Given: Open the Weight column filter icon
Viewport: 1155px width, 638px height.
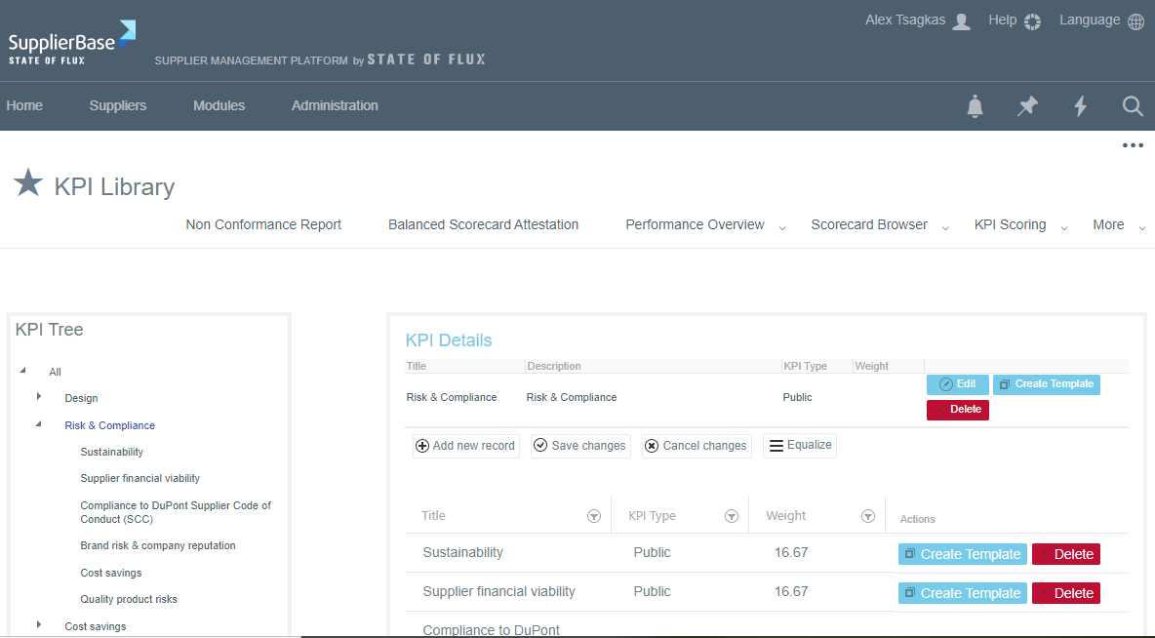Looking at the screenshot, I should [868, 515].
